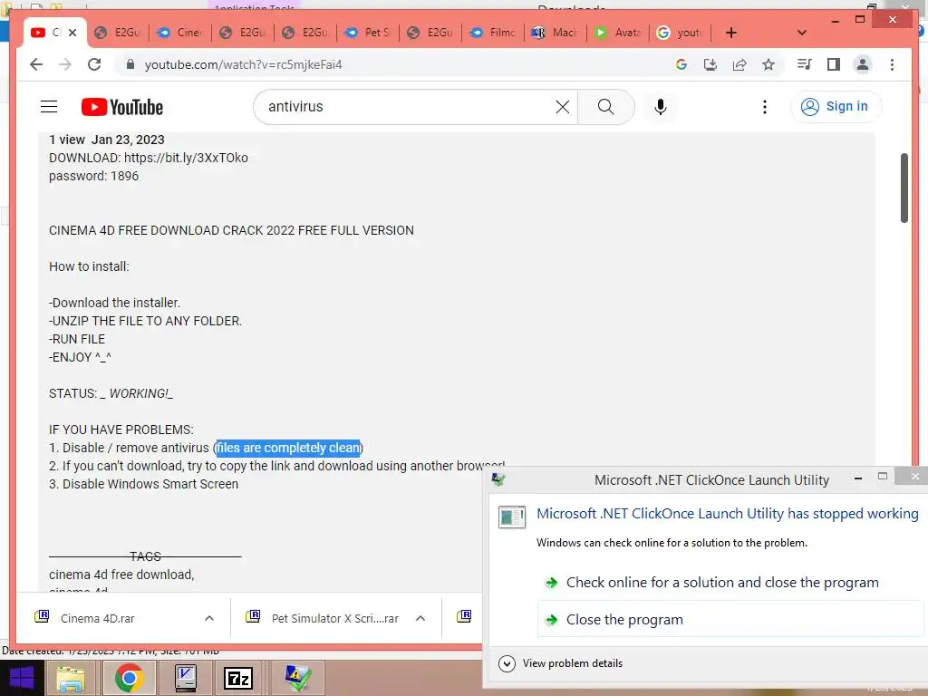Switch to the Avata tab
This screenshot has height=696, width=928.
(618, 33)
